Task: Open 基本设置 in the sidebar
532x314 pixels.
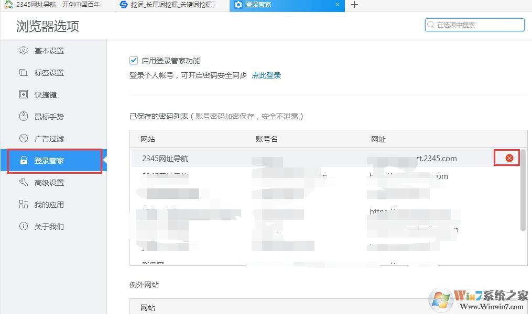Action: pos(53,51)
